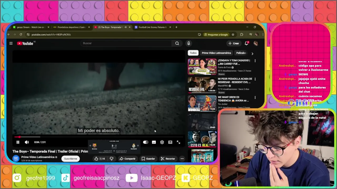Open the install app icon in the address bar
This screenshot has width=337, height=189.
200,35
